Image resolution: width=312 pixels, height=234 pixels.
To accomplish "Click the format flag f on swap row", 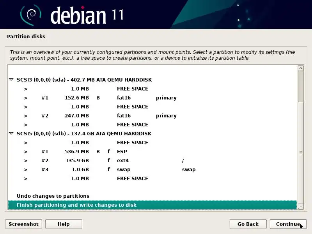I will tap(109, 169).
